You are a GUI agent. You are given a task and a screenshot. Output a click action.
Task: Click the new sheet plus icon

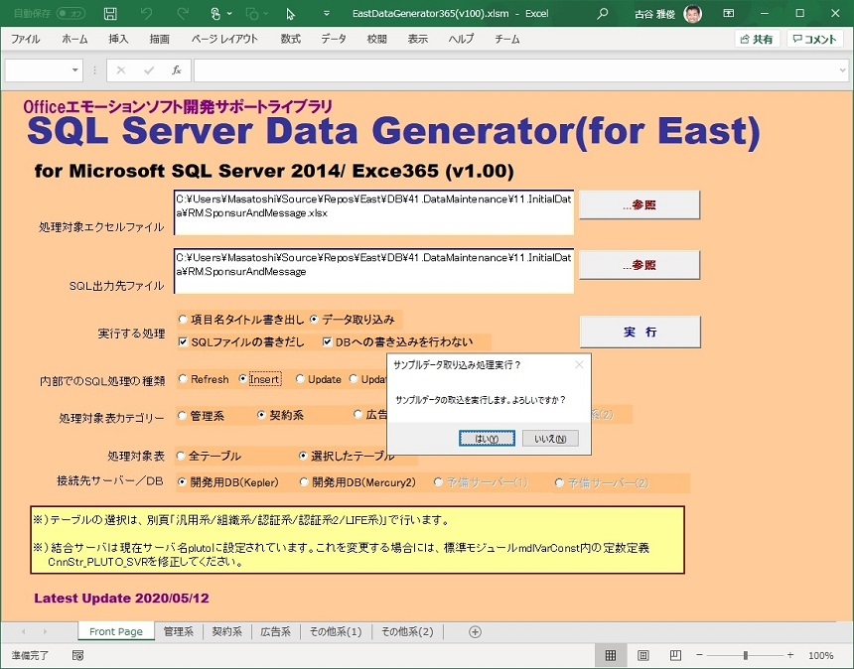point(475,632)
